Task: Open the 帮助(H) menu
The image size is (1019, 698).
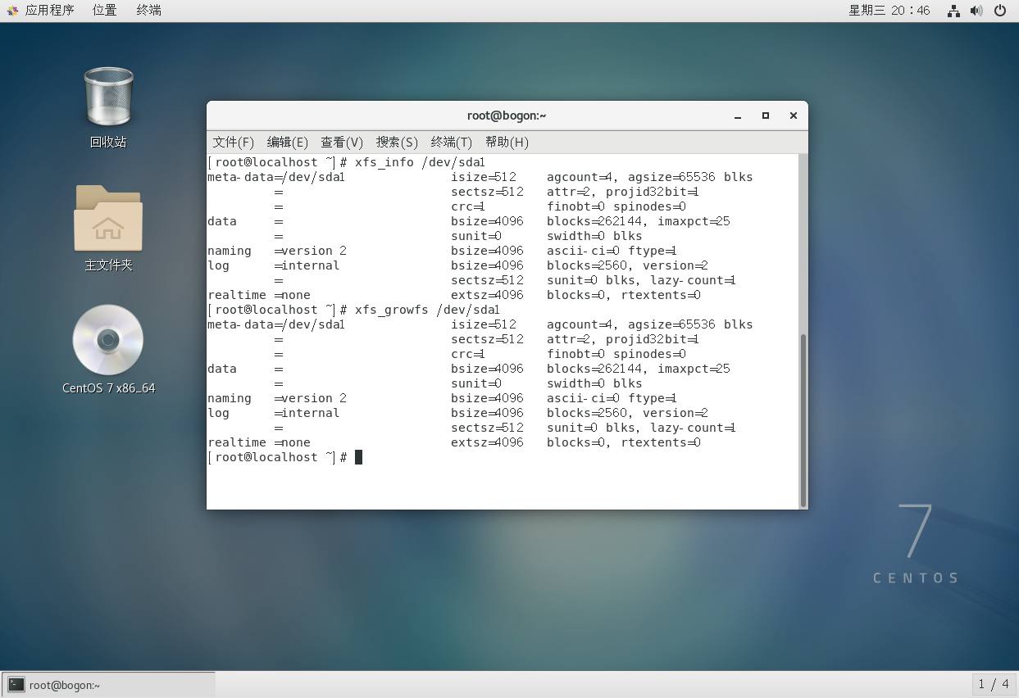Action: tap(507, 142)
